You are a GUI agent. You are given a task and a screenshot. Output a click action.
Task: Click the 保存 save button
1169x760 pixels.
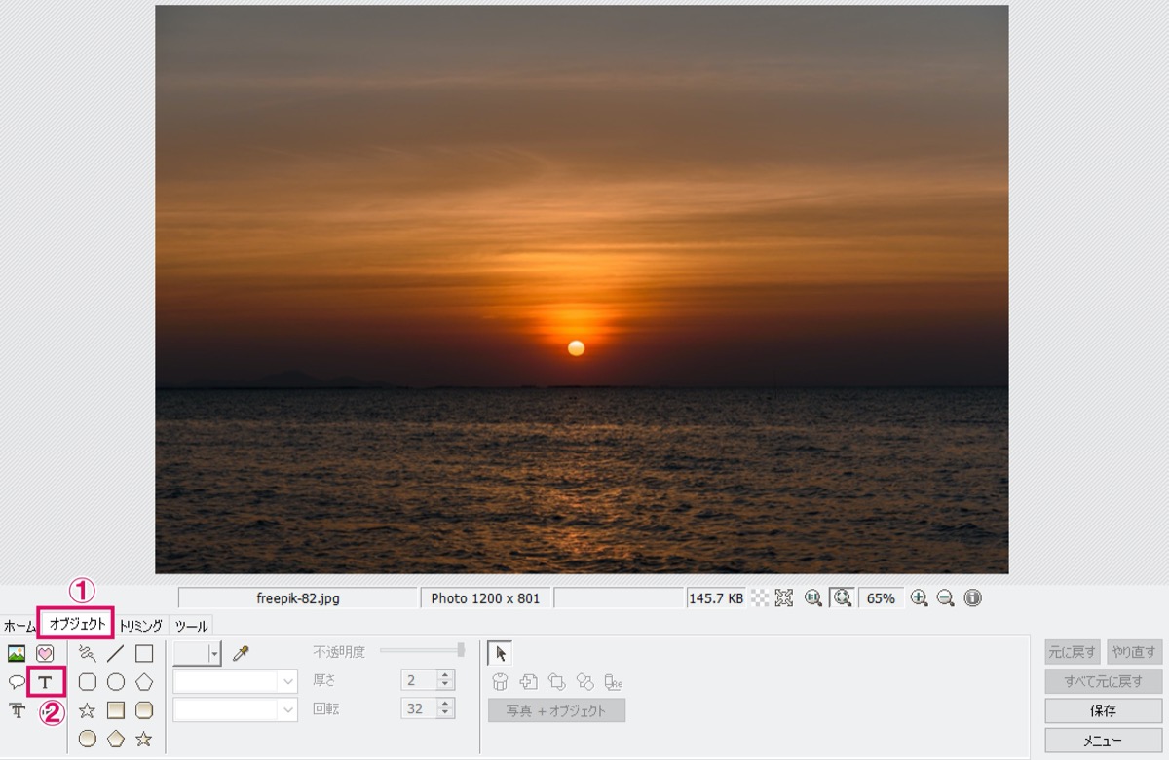[1104, 711]
